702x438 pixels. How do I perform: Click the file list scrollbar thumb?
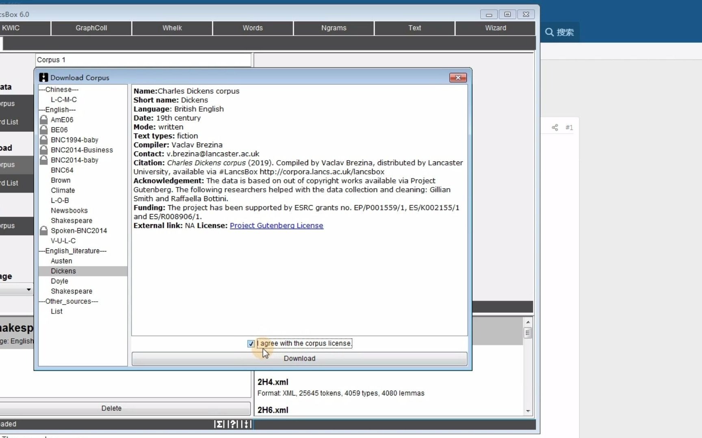tap(528, 333)
